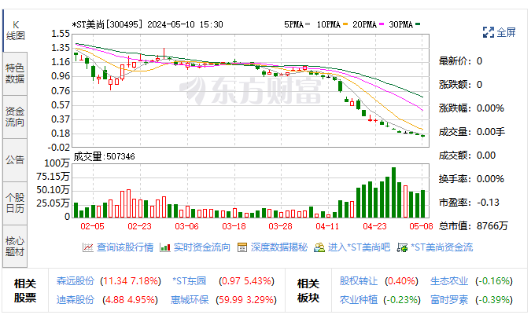Click the 深度数据揭秘 document icon
The image size is (531, 322).
242,247
